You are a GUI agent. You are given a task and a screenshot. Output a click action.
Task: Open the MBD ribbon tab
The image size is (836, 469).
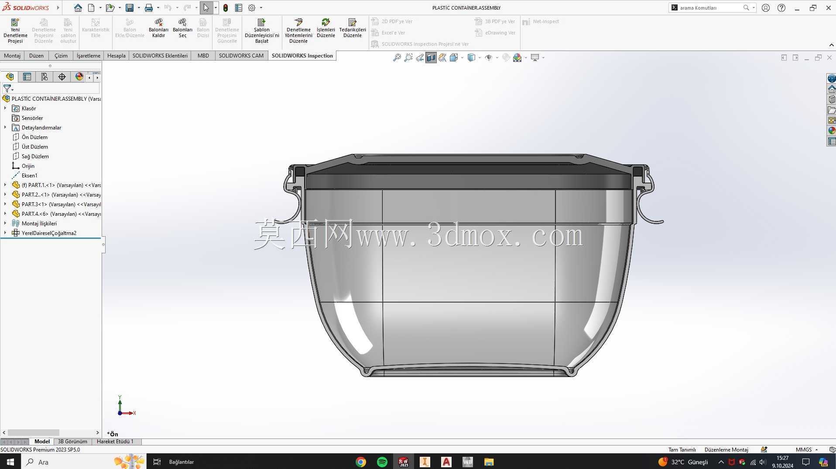(203, 55)
